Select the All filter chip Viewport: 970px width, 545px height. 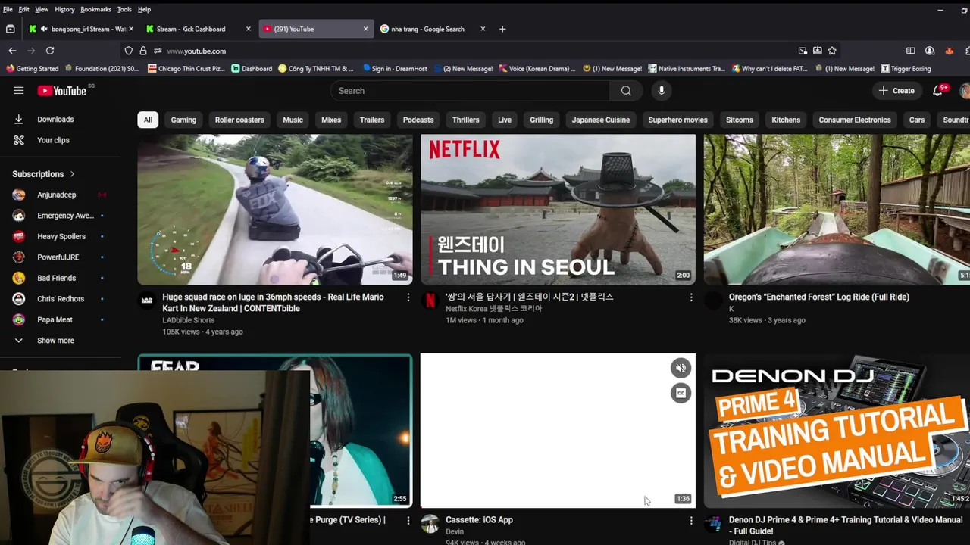click(x=148, y=120)
